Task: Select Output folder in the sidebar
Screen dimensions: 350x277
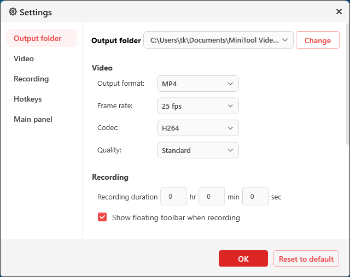Action: point(42,38)
